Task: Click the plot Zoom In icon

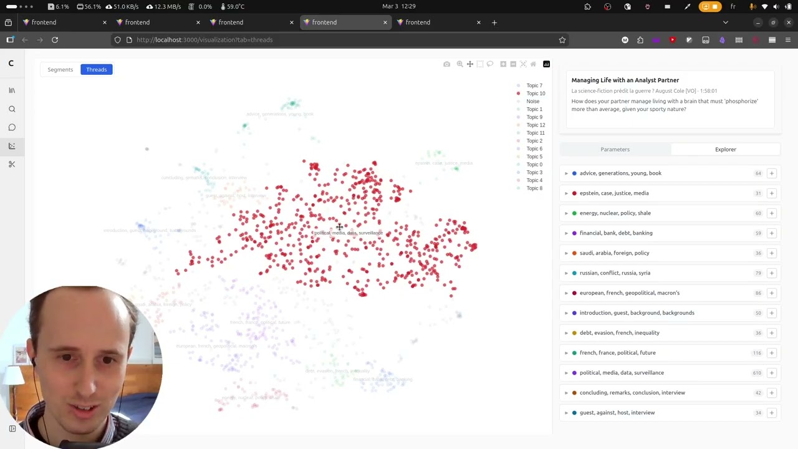Action: 503,64
